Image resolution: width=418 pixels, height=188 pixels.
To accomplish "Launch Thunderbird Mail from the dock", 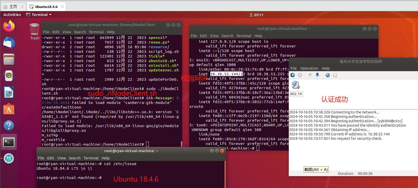I will [x=9, y=43].
